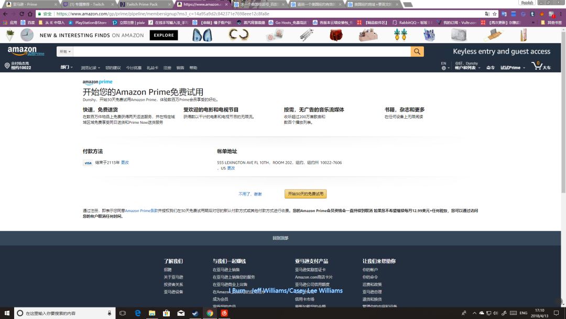Expand the 试试Prime dropdown
This screenshot has width=566, height=319.
coord(513,68)
